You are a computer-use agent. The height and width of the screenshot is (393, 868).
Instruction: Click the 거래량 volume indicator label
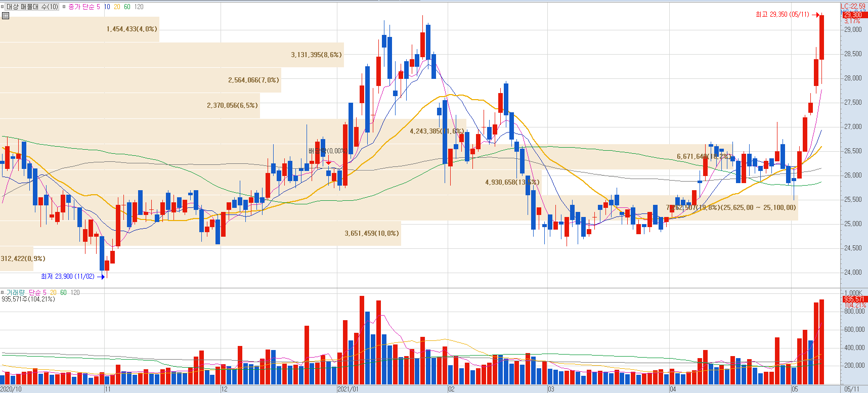coord(15,292)
